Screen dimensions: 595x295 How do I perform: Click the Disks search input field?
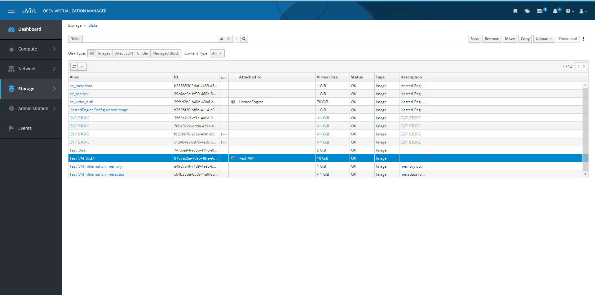pos(150,39)
